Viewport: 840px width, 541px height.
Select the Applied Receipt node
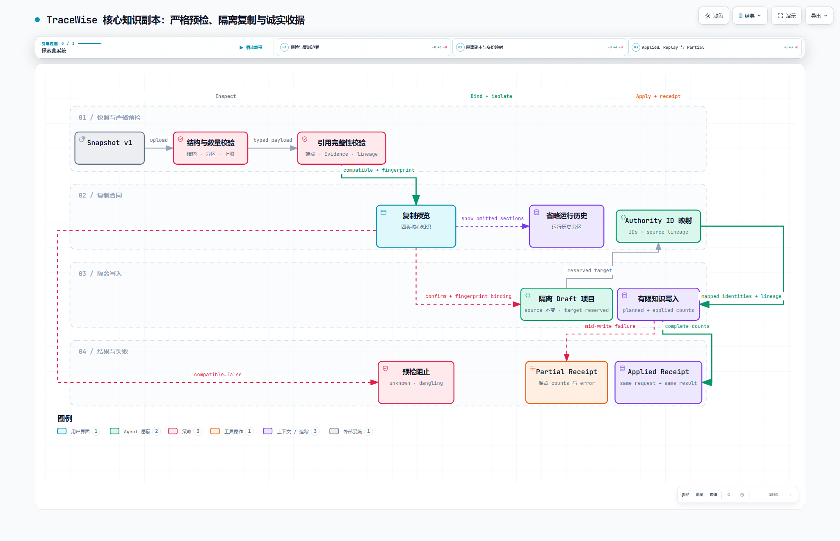[x=658, y=382]
